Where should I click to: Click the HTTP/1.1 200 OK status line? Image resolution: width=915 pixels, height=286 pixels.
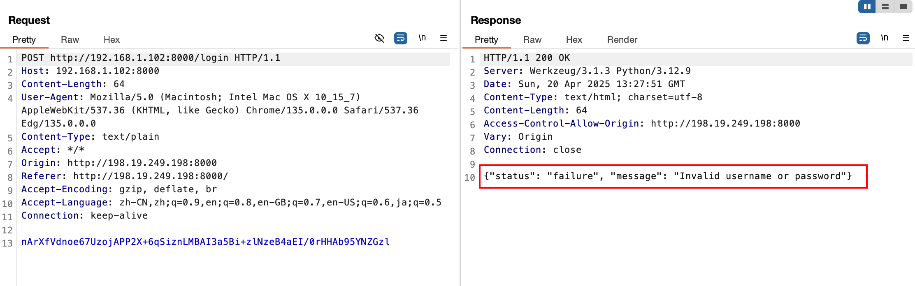point(527,58)
